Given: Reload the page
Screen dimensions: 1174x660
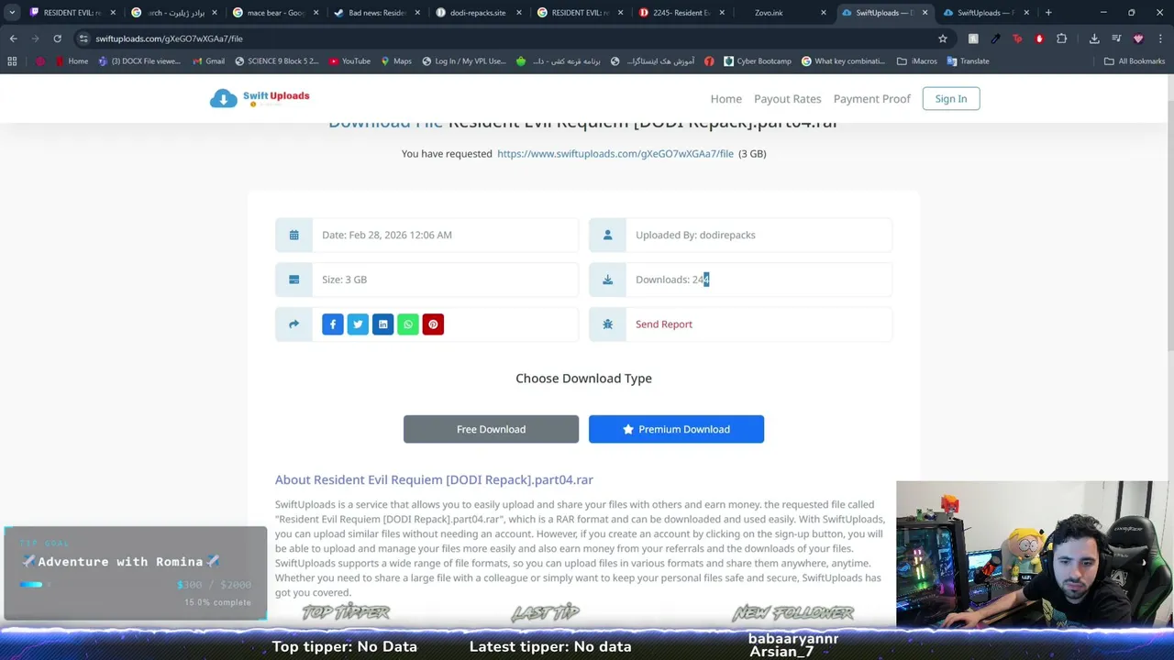Looking at the screenshot, I should pos(57,38).
